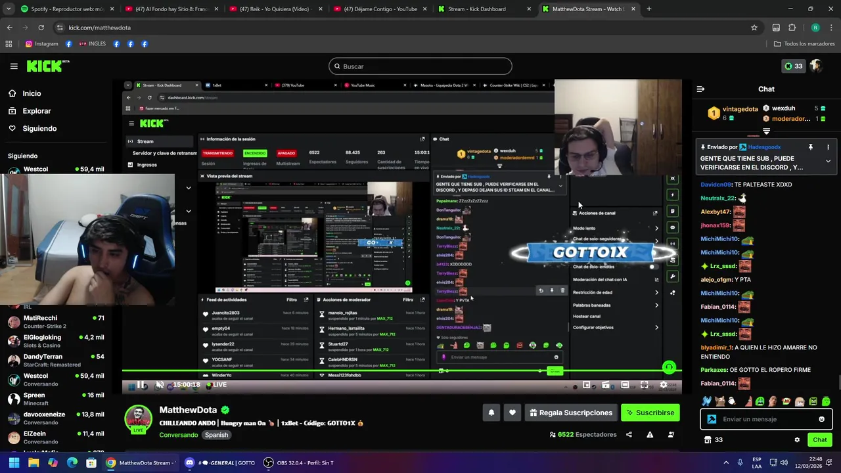Click the Enviar un mensaje field
The image size is (841, 473).
pos(766,419)
